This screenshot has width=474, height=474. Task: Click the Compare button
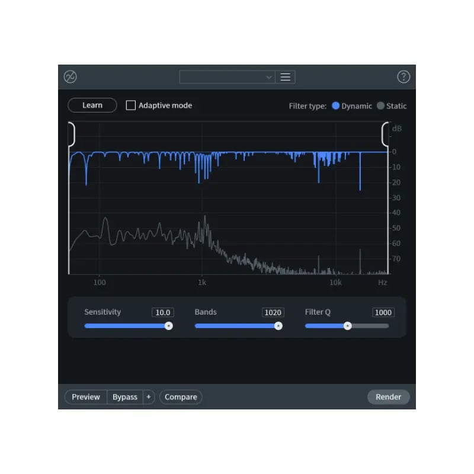coord(181,397)
